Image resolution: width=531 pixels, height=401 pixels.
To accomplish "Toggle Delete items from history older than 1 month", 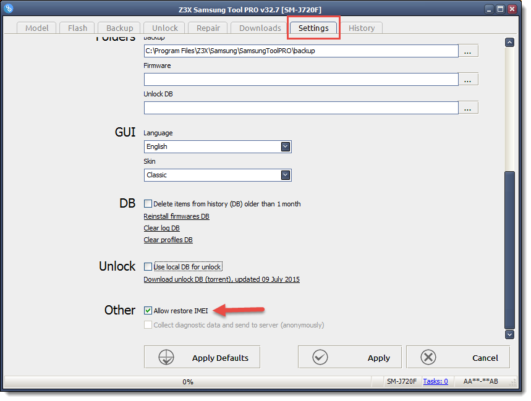I will pyautogui.click(x=148, y=204).
